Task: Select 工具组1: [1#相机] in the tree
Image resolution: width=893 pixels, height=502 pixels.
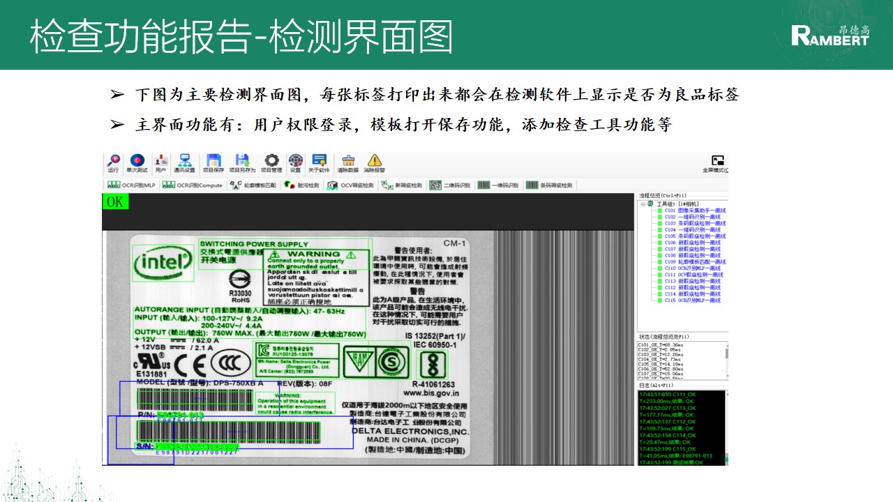Action: (678, 204)
